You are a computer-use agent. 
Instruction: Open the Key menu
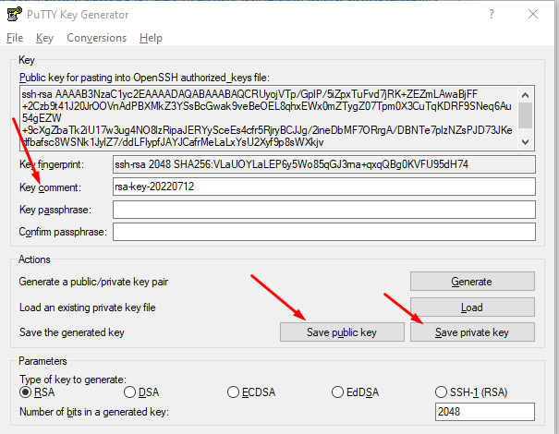[44, 38]
